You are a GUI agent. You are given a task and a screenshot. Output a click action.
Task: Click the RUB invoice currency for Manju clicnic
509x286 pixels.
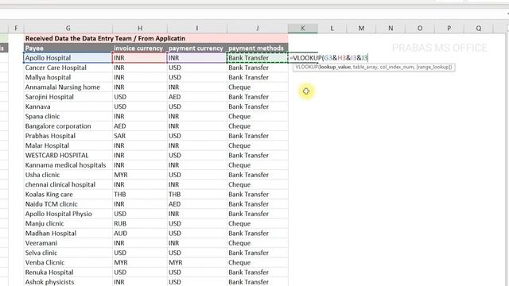[140, 223]
